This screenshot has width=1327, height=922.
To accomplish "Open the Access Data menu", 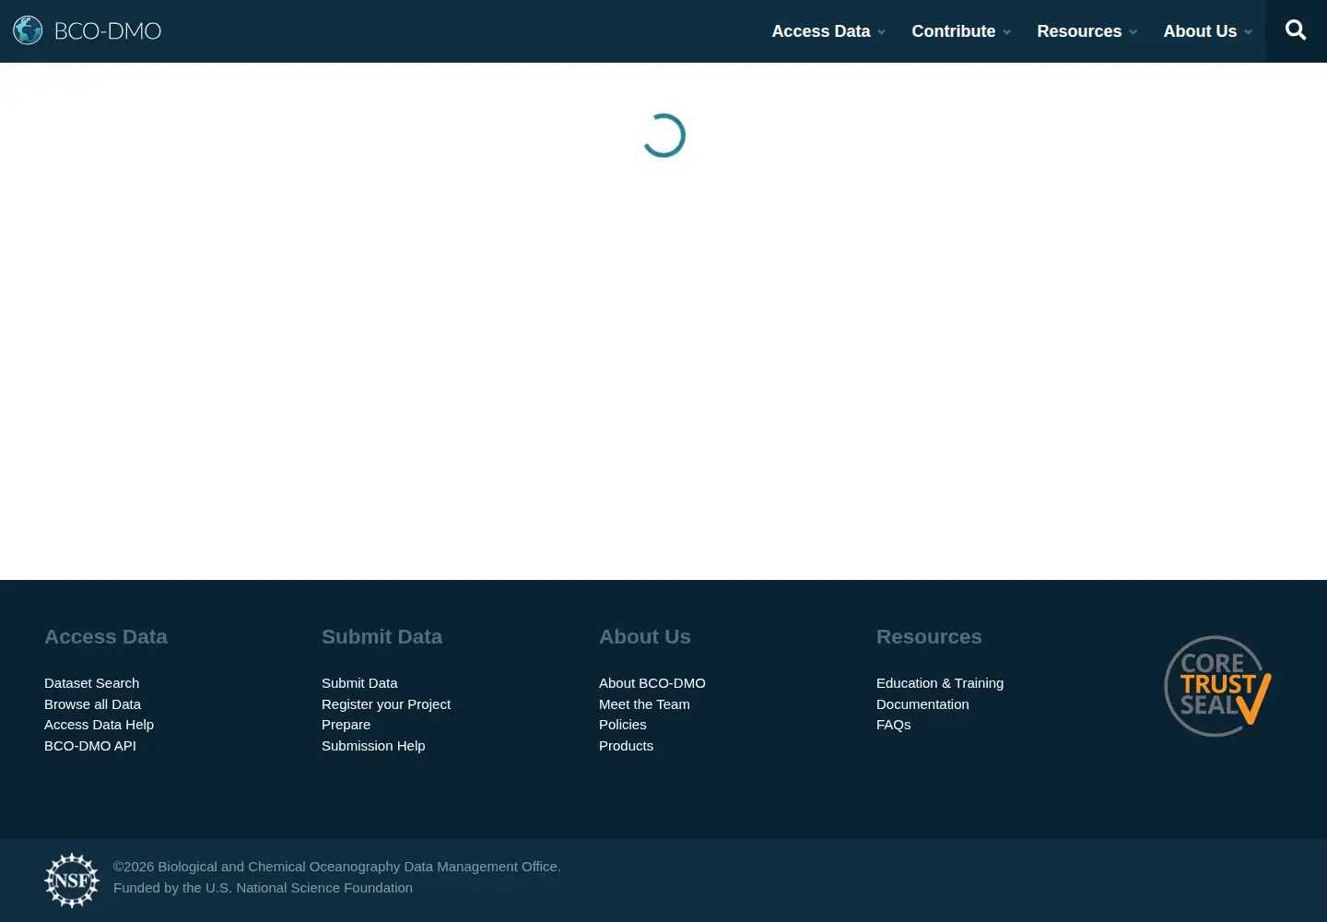I will 821,31.
